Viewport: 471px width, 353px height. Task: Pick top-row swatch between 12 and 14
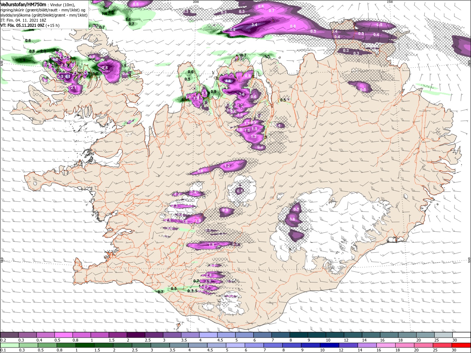tap(353, 335)
